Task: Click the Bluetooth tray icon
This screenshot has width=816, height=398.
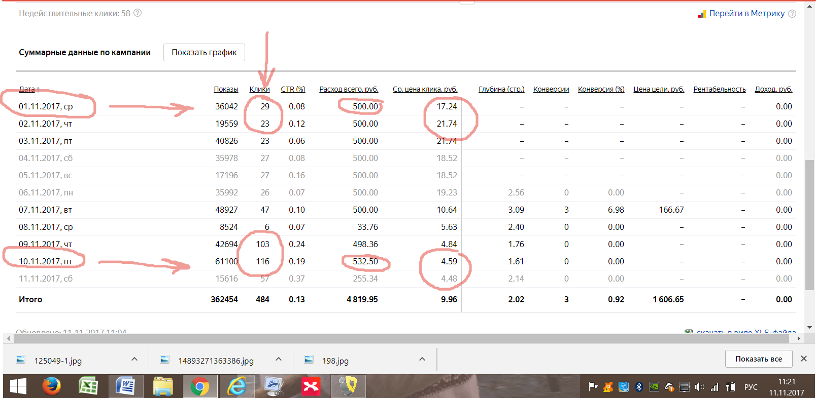Action: tap(639, 387)
